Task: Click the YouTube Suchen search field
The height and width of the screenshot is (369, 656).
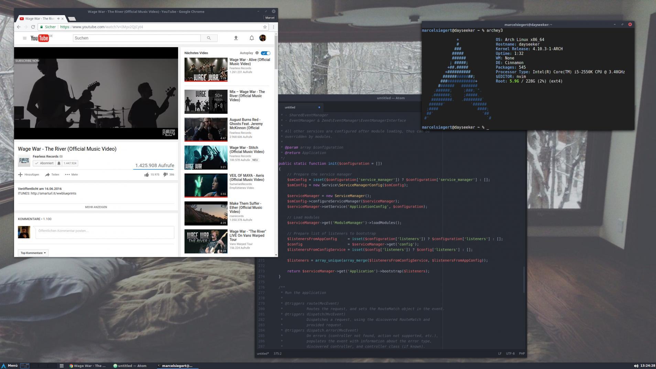Action: 136,38
